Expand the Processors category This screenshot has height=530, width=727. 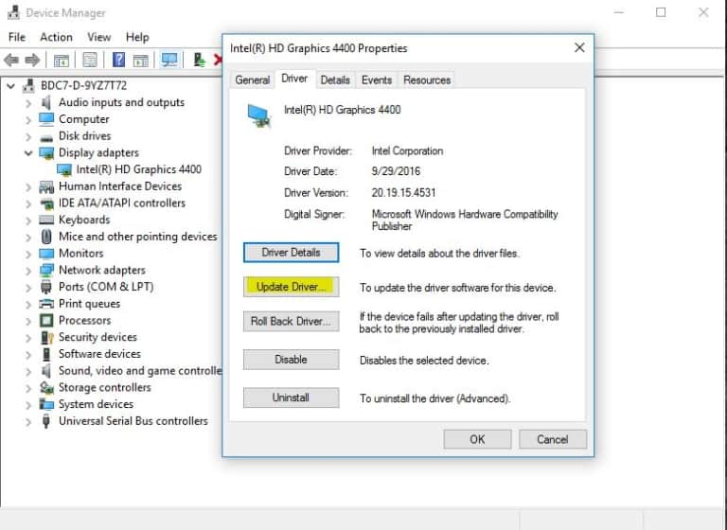click(x=28, y=321)
